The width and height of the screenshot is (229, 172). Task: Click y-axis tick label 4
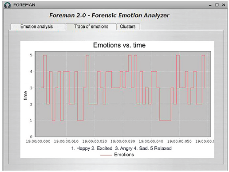point(31,71)
